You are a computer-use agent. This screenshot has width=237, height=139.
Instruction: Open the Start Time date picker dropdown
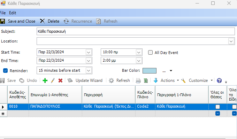pos(89,52)
